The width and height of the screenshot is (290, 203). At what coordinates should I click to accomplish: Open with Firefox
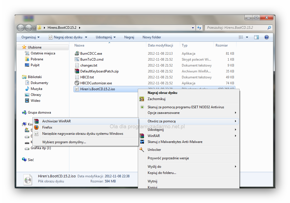(86, 127)
